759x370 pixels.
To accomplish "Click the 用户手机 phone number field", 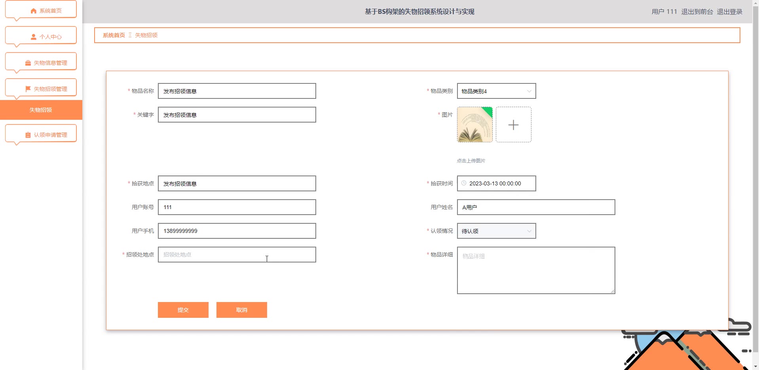I will 237,231.
